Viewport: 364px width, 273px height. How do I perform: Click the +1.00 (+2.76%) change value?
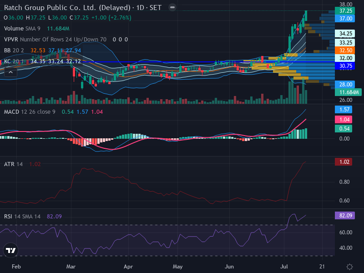tap(111, 18)
